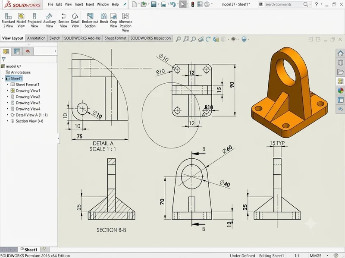Open the SOLIDWORKS Inspection tab
The height and width of the screenshot is (258, 345).
151,38
